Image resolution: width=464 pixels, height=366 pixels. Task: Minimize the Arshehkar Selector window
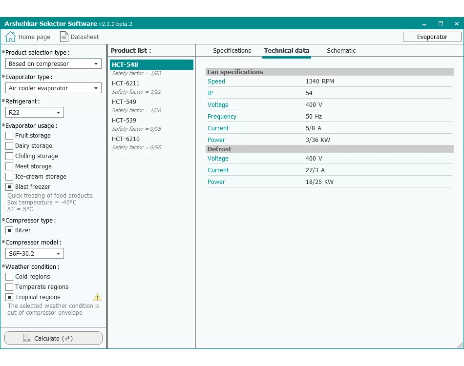click(x=423, y=23)
